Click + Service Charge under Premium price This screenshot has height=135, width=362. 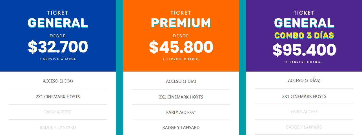click(181, 59)
